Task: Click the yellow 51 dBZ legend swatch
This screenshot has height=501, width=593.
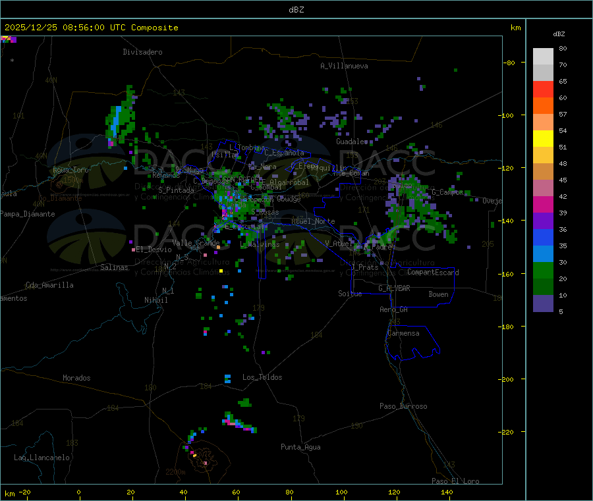Action: pyautogui.click(x=543, y=139)
